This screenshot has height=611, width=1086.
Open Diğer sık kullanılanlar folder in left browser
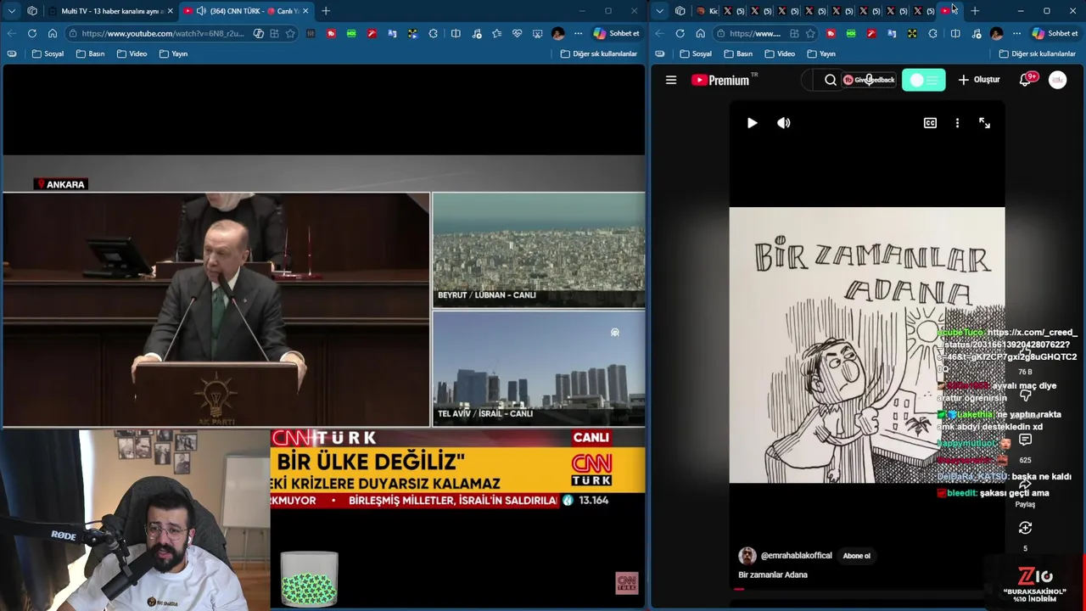point(598,53)
